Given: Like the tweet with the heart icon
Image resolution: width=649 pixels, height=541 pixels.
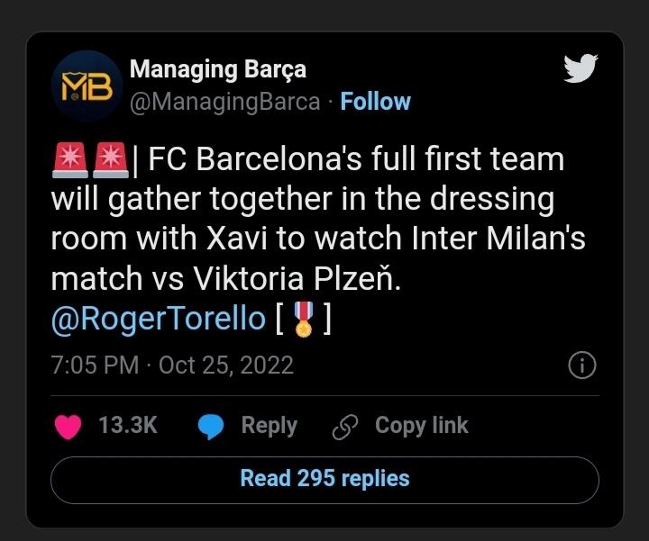Looking at the screenshot, I should (x=69, y=427).
